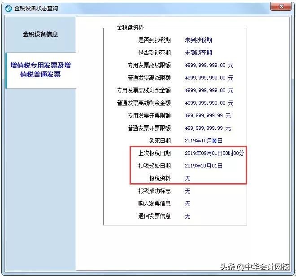Click the 专用发票离线限额 label
296x277 pixels.
[x=149, y=65]
